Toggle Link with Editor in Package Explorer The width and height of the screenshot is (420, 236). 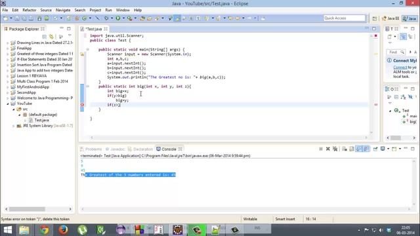click(x=51, y=37)
